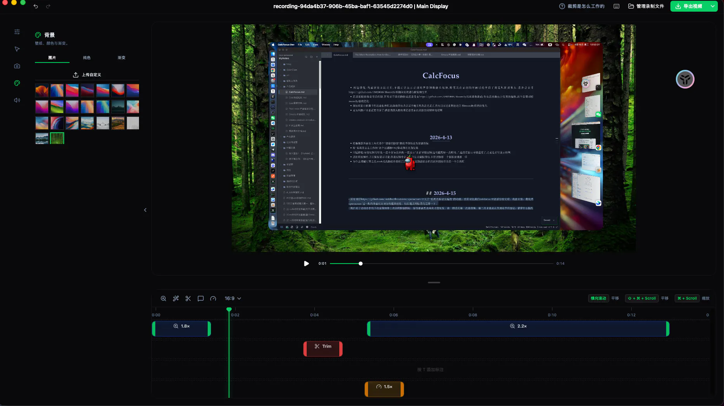Choose the selected green forest background thumbnail

click(57, 138)
